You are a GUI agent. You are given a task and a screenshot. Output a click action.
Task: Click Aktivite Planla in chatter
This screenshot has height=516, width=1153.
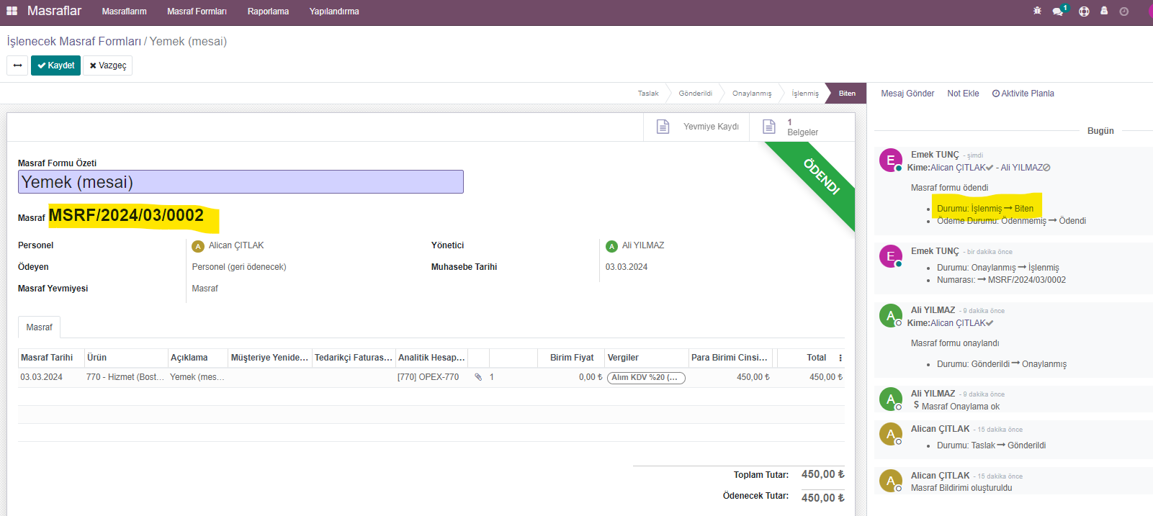tap(1023, 94)
